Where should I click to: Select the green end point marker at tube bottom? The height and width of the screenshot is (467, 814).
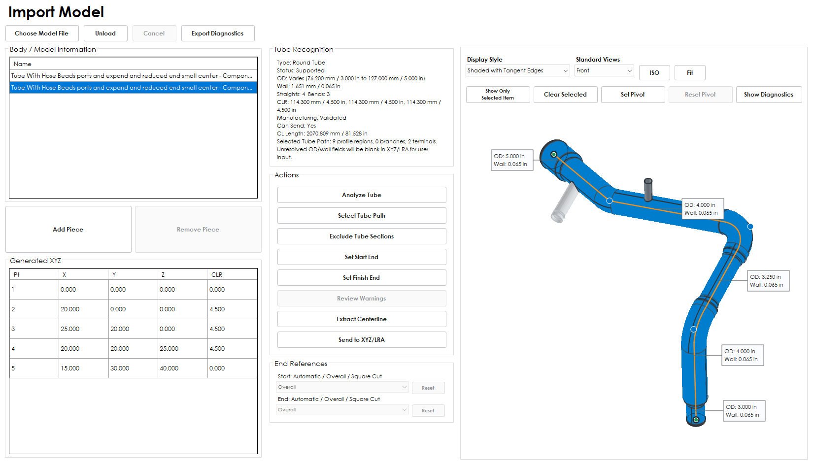pos(696,420)
